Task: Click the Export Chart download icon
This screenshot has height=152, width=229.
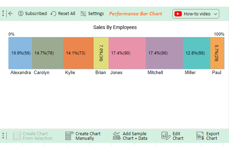Action: coord(200,136)
